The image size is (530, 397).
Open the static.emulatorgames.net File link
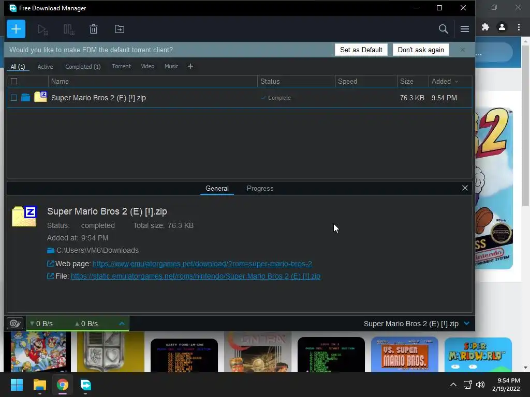tap(195, 276)
